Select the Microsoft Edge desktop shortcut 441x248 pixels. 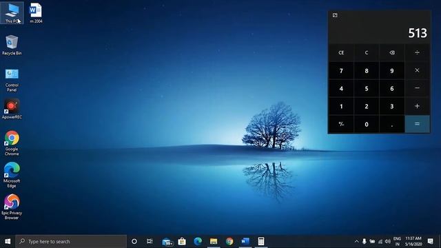coord(12,175)
